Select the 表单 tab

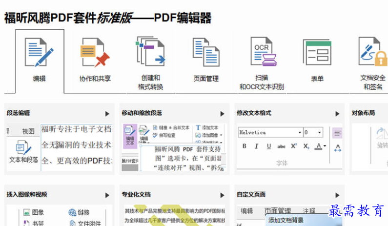coord(317,61)
